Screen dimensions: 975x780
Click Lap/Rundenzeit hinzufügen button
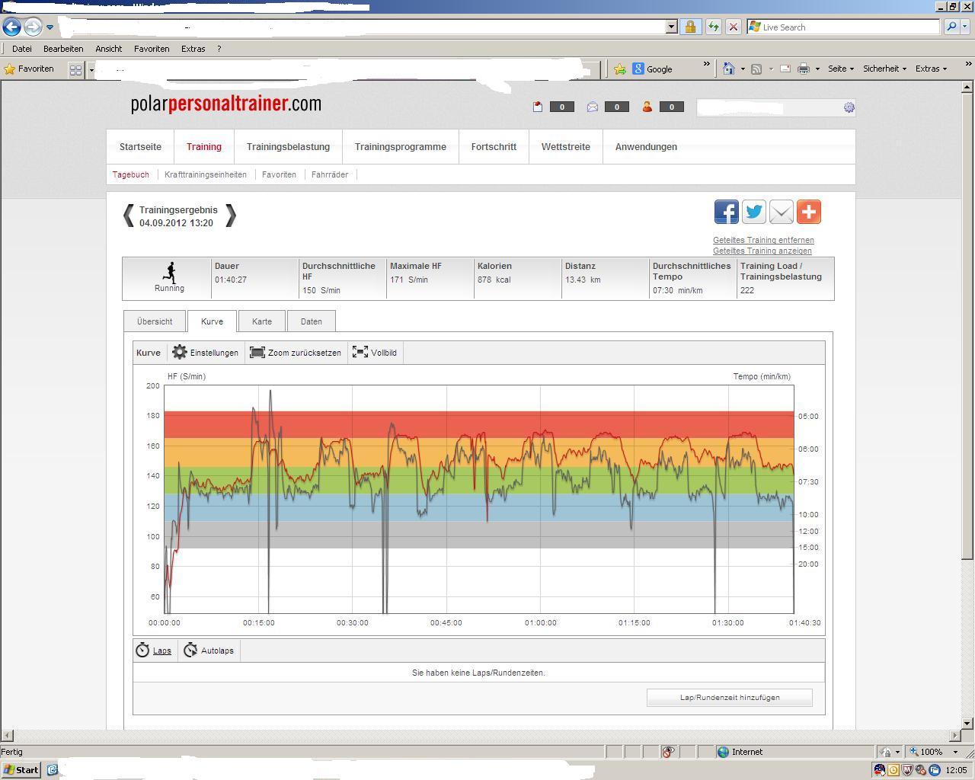(x=729, y=698)
